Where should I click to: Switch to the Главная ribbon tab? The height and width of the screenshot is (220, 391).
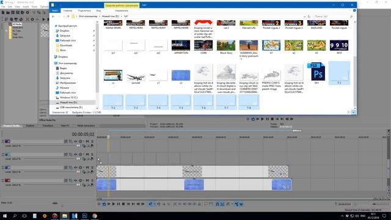click(x=68, y=10)
